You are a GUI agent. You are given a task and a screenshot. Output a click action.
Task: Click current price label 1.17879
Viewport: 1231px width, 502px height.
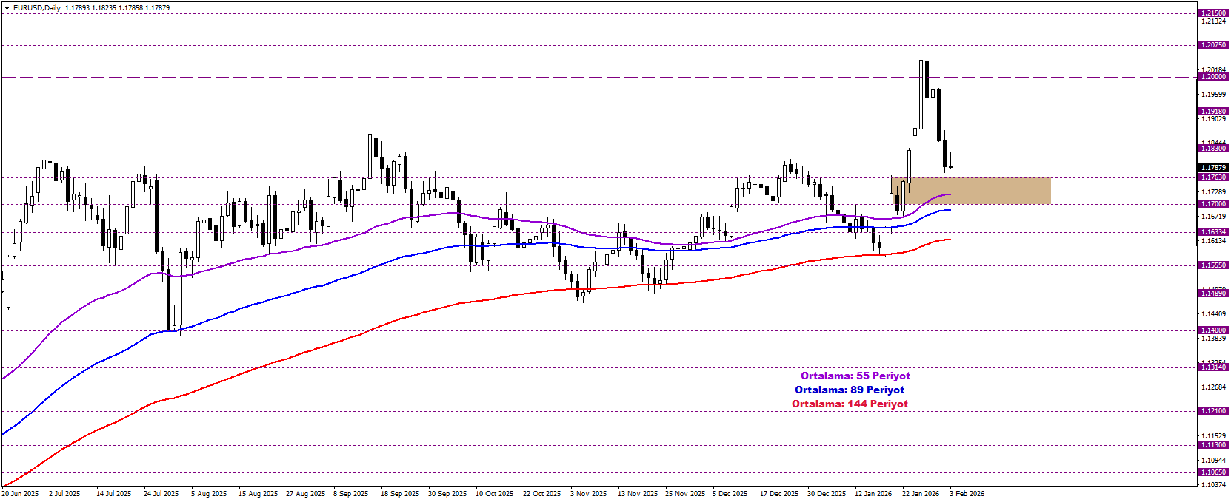[x=1213, y=168]
